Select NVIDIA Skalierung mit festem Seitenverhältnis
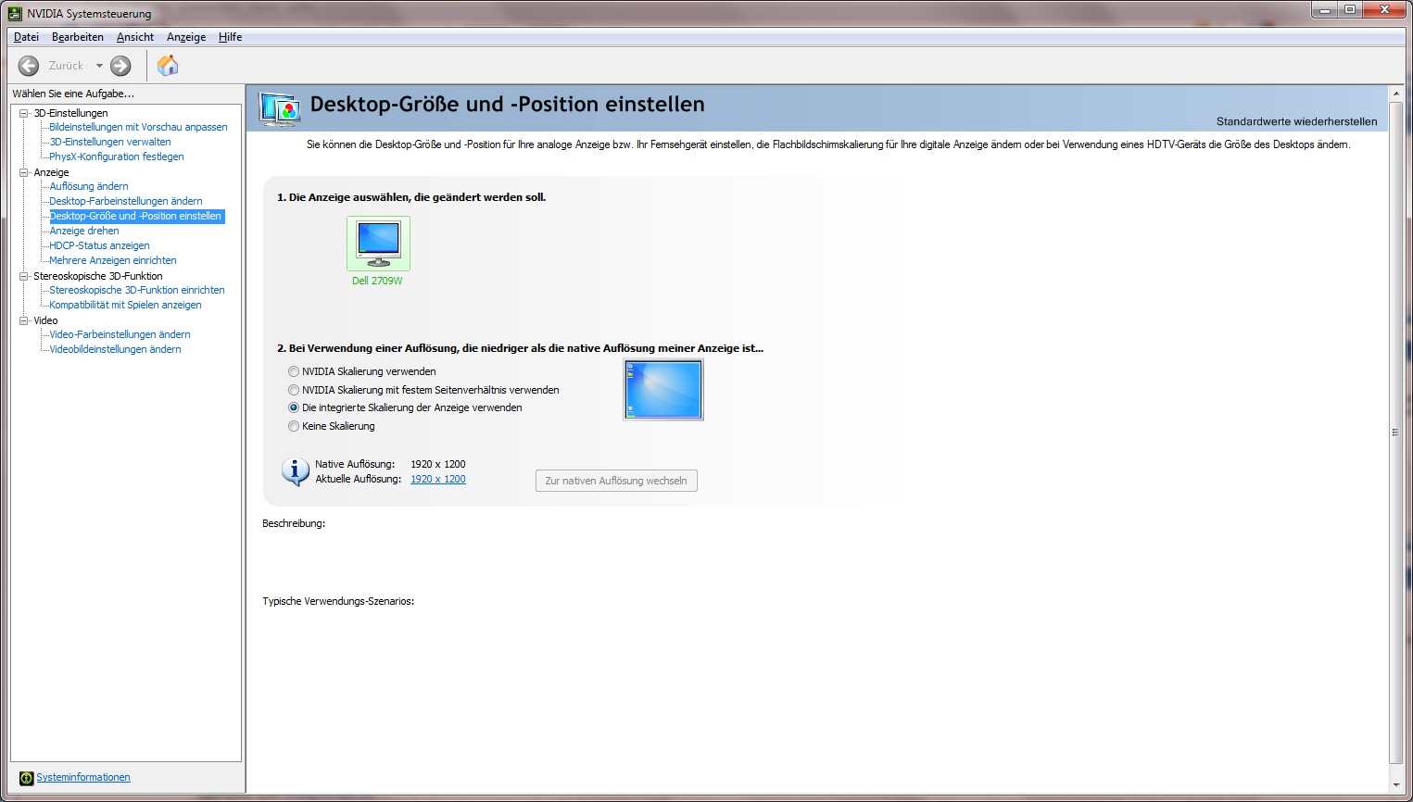This screenshot has height=802, width=1413. pyautogui.click(x=294, y=390)
